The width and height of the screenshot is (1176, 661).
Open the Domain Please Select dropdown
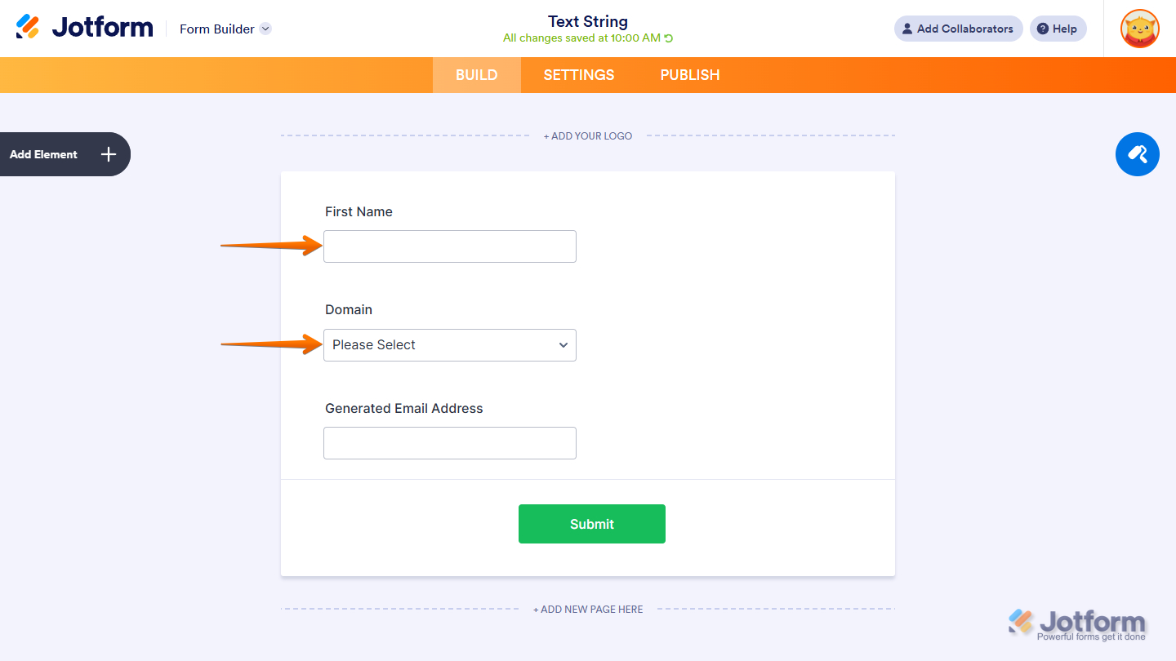pyautogui.click(x=449, y=344)
